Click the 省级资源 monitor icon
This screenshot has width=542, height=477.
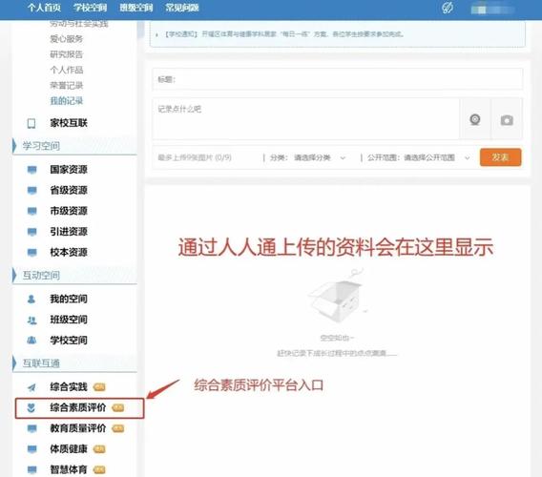[x=31, y=191]
